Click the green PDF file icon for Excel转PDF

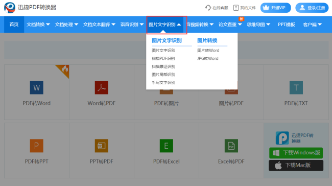pyautogui.click(x=231, y=146)
